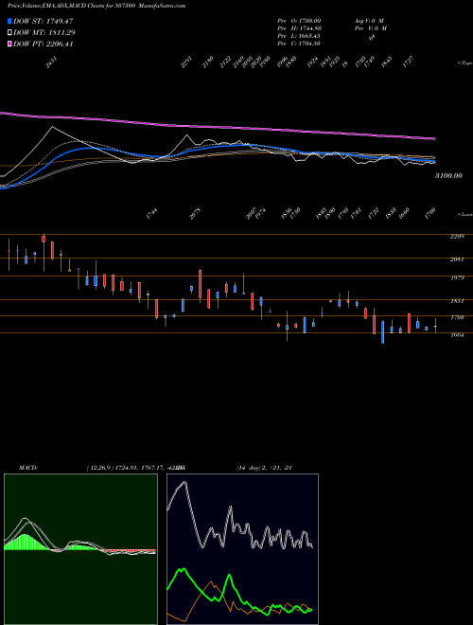Click the 1831 price axis label
The height and width of the screenshot is (625, 473).
(457, 301)
